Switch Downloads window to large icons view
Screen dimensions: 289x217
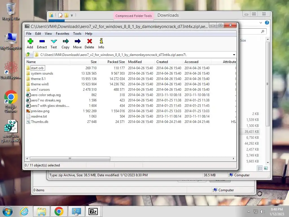266,168
